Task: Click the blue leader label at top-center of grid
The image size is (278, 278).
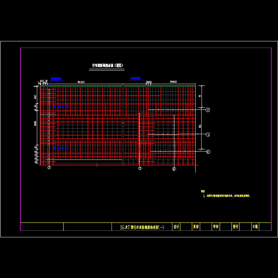Action: (135, 79)
